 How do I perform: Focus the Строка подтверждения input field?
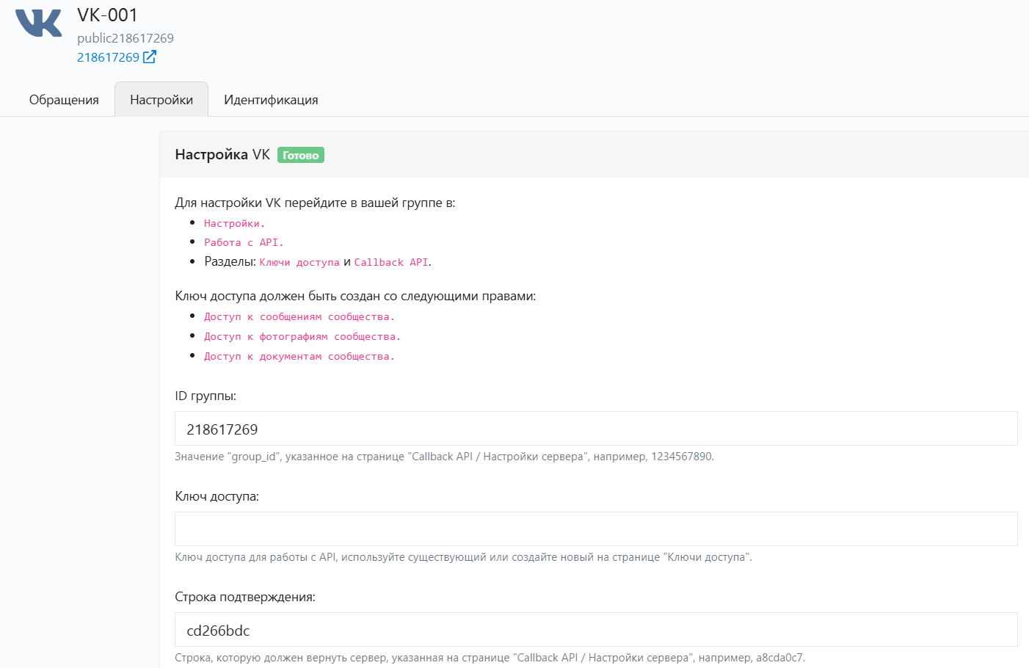pos(596,630)
